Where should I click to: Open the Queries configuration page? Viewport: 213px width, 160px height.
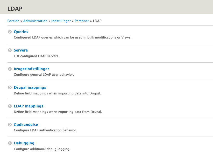[21, 32]
